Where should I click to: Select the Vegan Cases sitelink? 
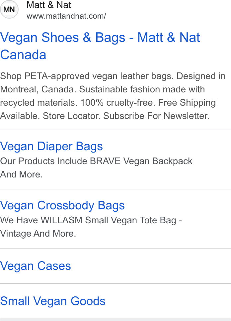tap(36, 266)
